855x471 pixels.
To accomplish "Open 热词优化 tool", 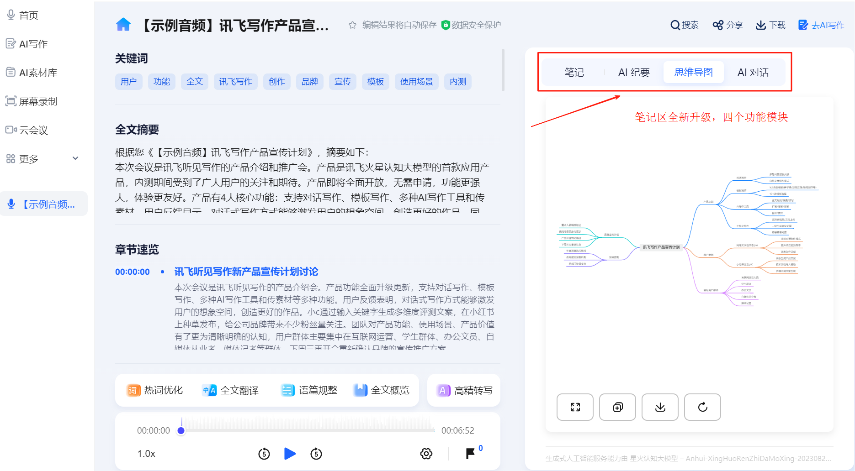I will (154, 390).
